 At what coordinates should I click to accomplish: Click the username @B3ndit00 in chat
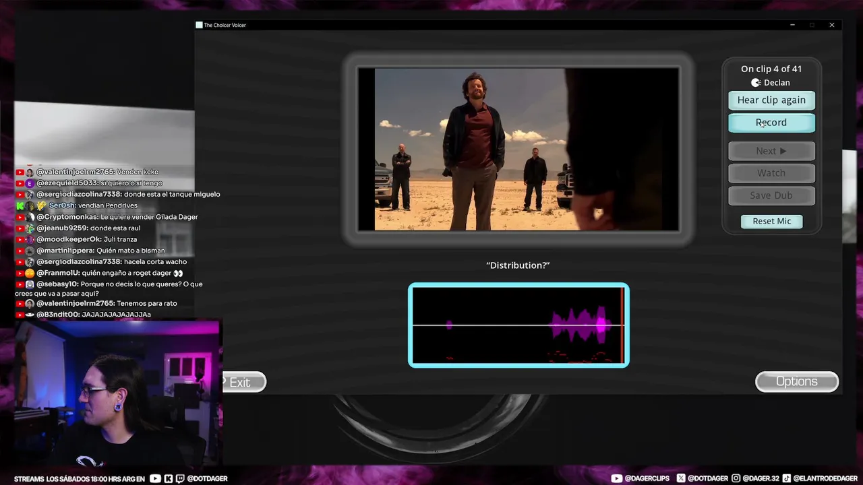(58, 315)
